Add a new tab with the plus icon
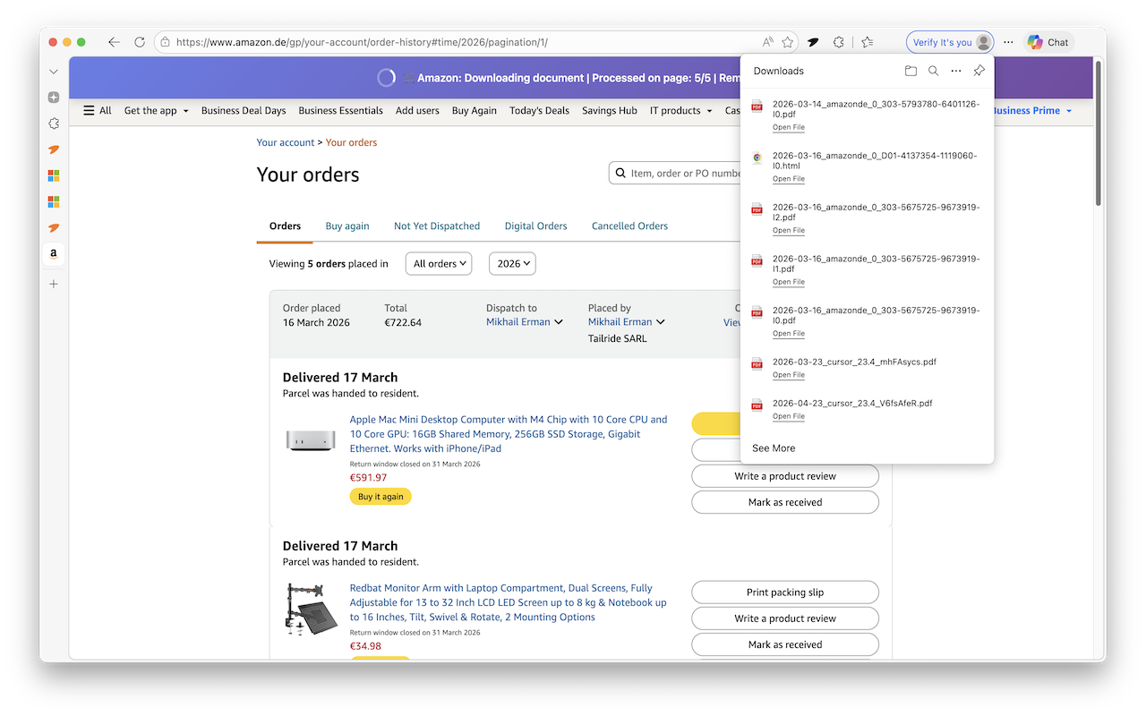Screen dimensions: 1146x716 (x=54, y=284)
